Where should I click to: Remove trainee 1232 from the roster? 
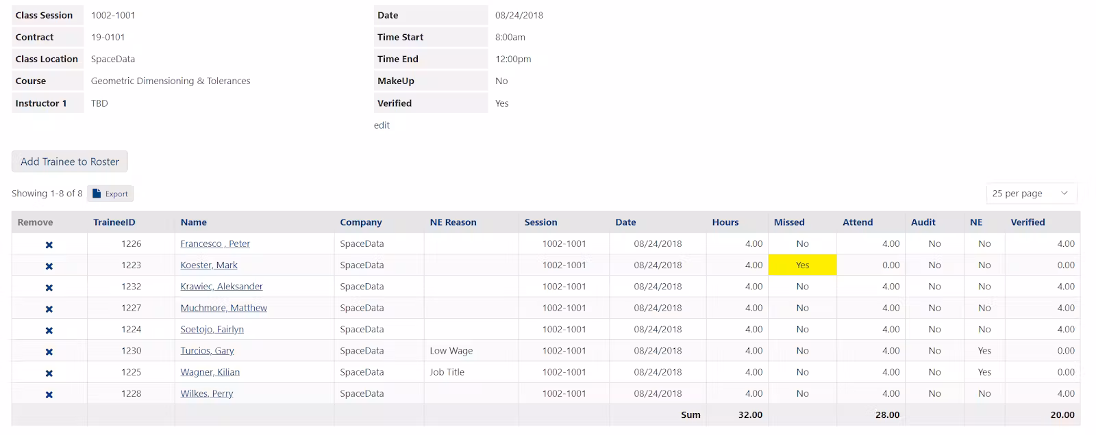(49, 288)
